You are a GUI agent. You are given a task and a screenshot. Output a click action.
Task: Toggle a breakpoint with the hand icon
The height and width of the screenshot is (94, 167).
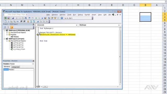click(x=28, y=21)
